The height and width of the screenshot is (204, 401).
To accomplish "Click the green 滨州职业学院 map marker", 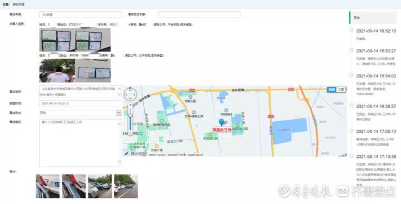I will (162, 121).
